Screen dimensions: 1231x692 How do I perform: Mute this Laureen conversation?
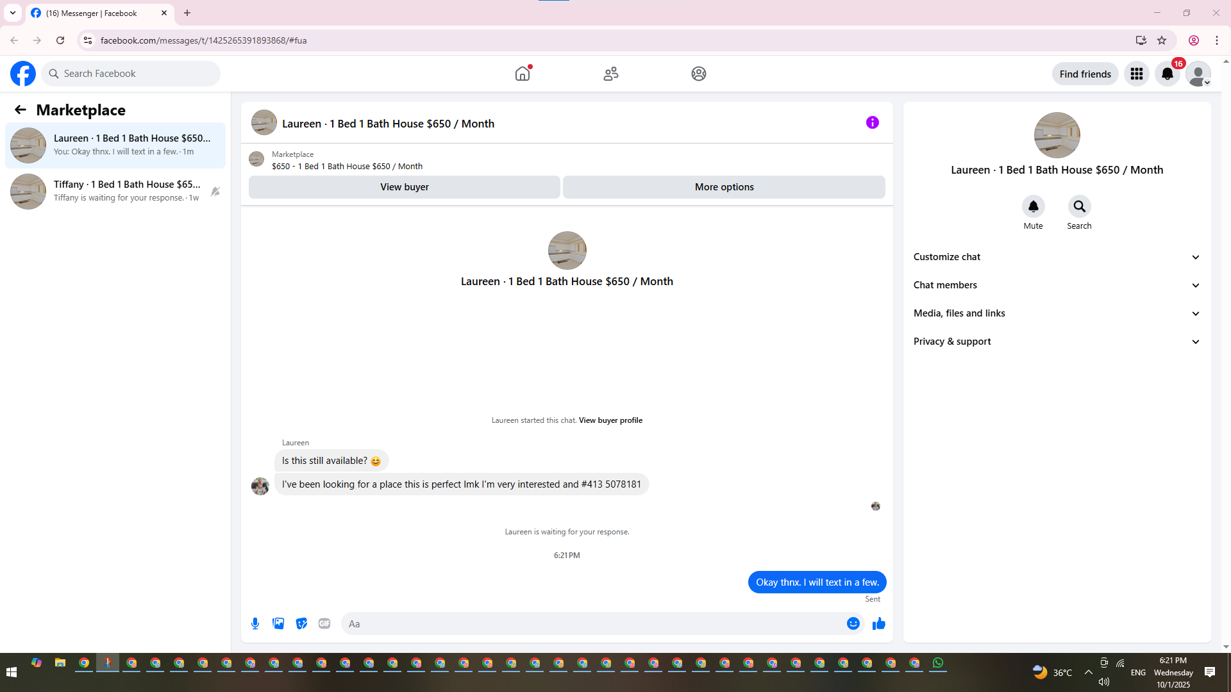tap(1034, 206)
